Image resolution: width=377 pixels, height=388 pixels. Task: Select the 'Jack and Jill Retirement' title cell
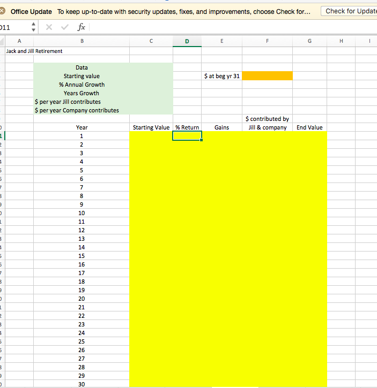click(x=19, y=51)
